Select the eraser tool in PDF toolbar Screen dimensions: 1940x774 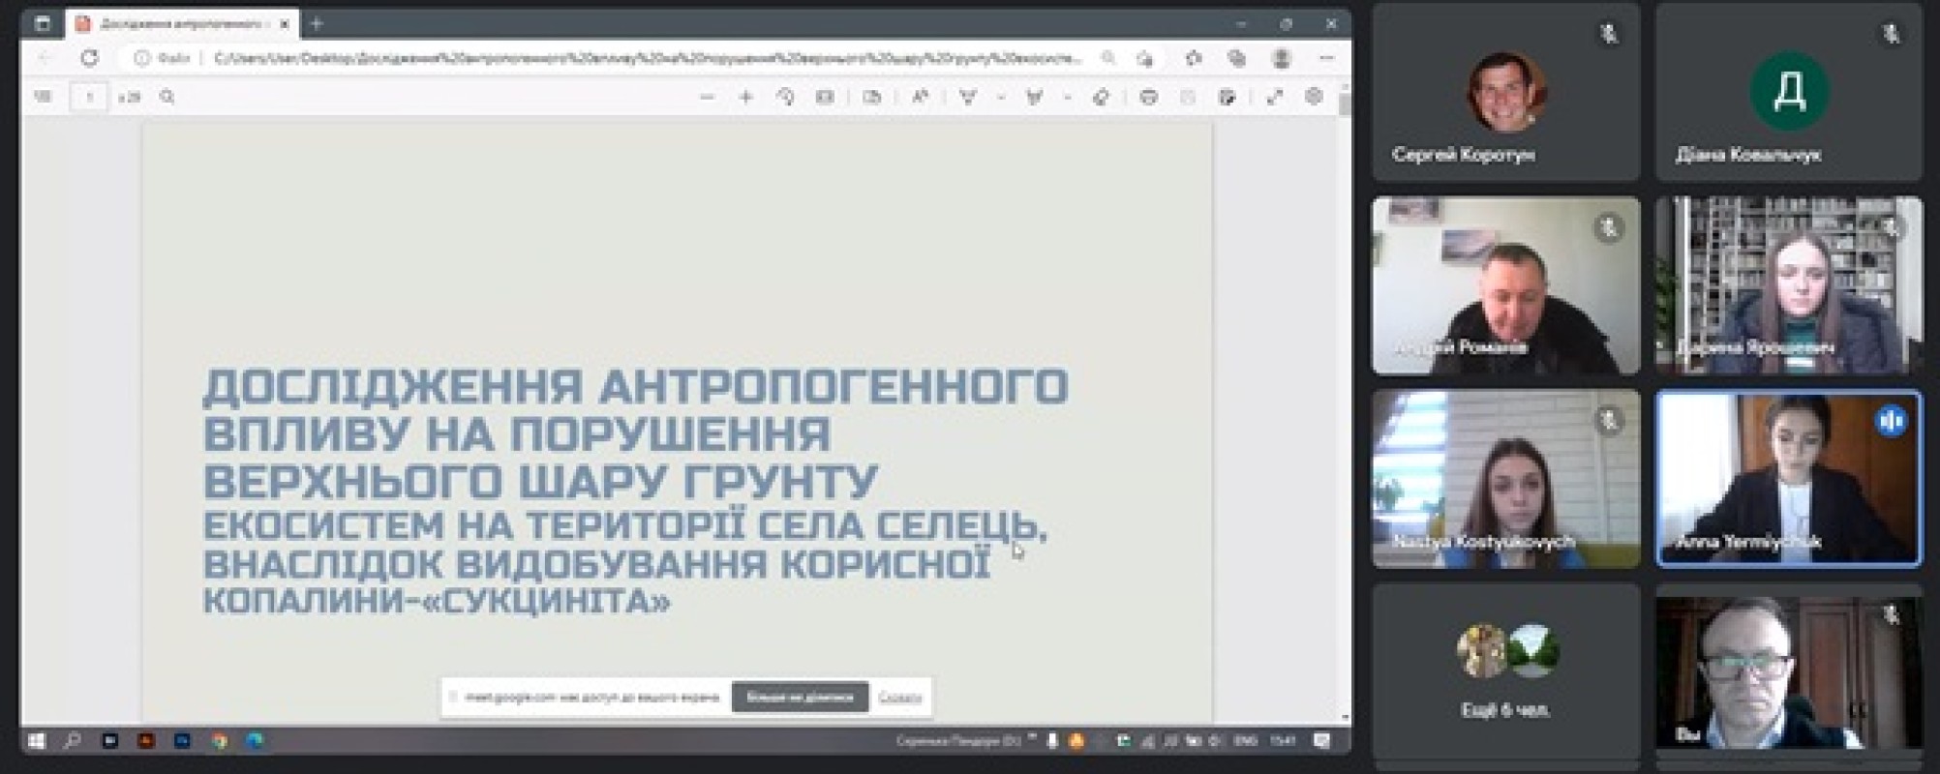point(1101,97)
